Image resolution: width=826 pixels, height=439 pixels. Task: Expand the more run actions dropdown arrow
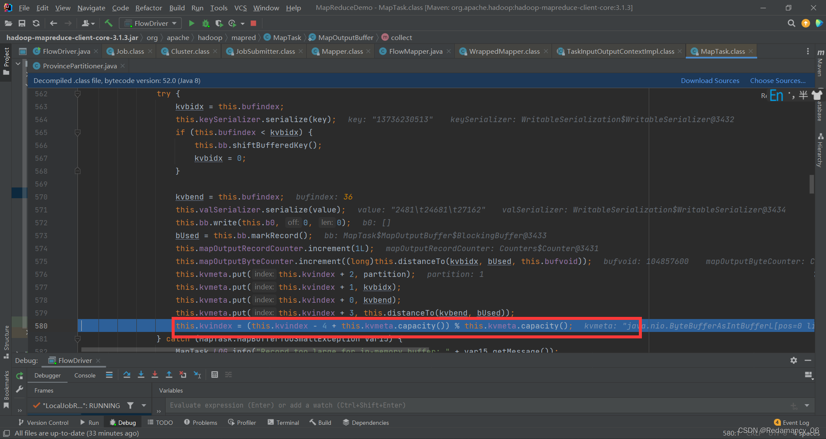(x=243, y=24)
